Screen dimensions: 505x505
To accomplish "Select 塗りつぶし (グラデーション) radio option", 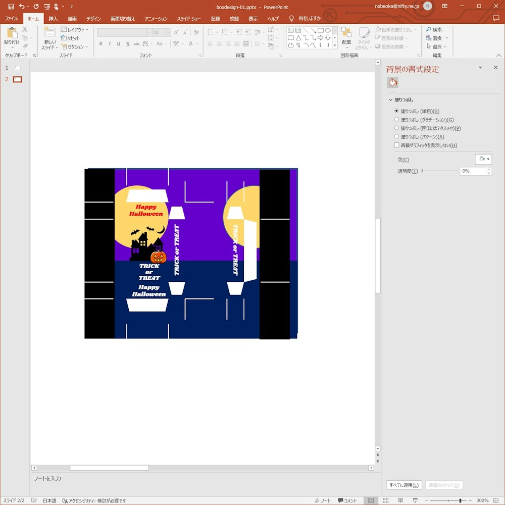I will click(x=396, y=120).
